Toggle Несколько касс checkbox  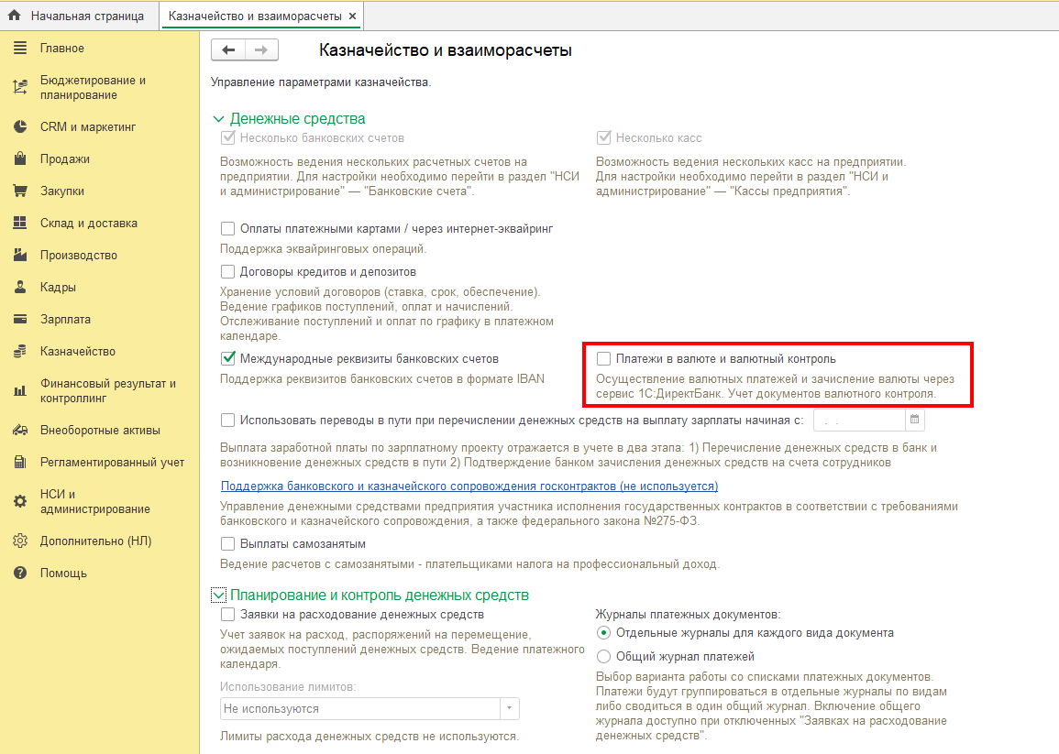point(604,137)
